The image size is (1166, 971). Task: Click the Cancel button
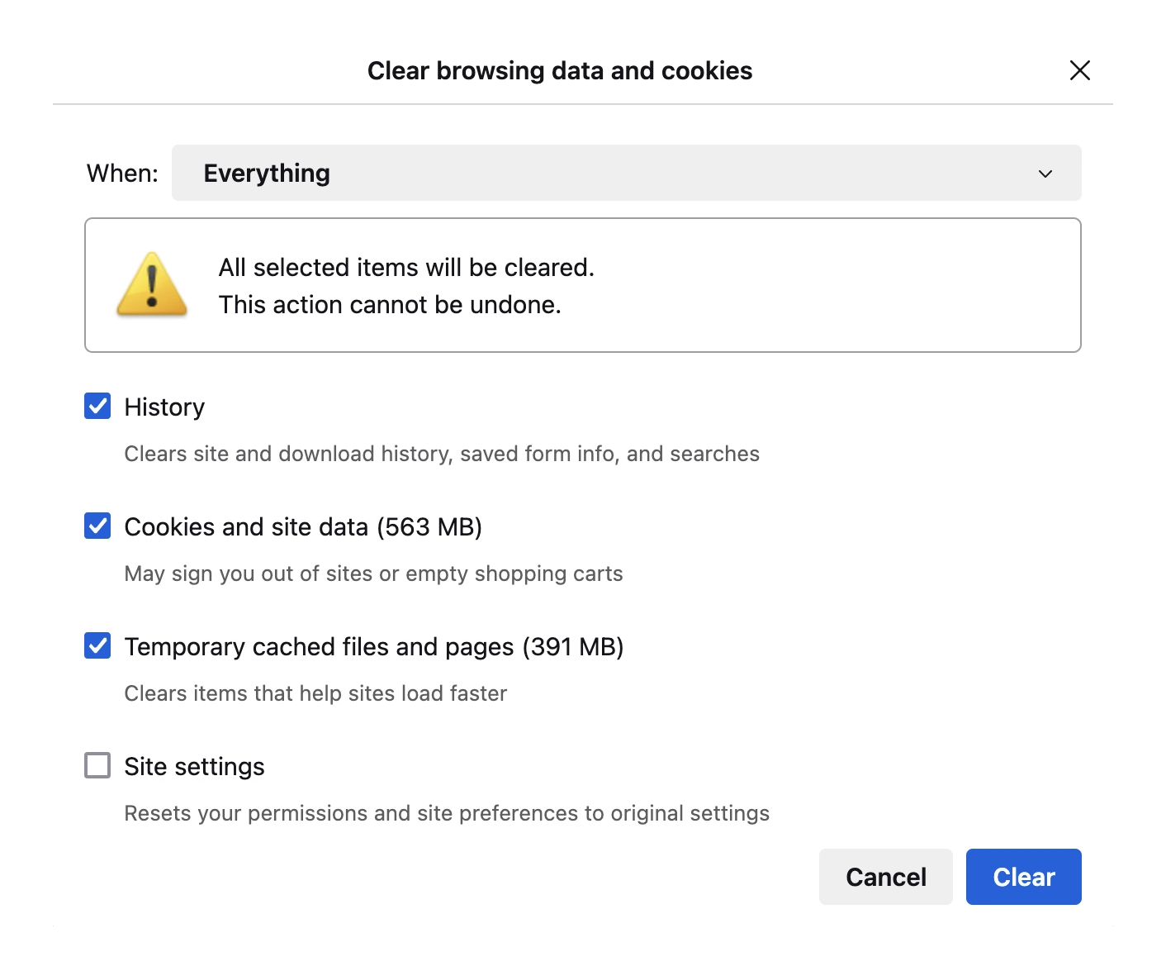(x=885, y=876)
